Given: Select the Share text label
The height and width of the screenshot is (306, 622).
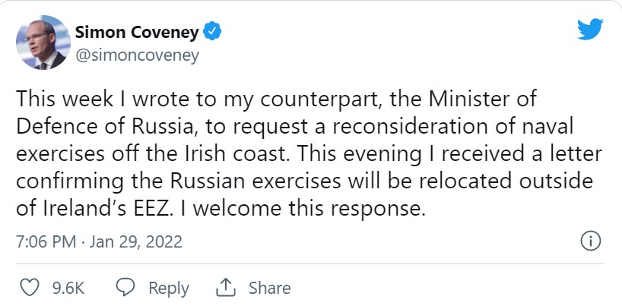Looking at the screenshot, I should (269, 288).
